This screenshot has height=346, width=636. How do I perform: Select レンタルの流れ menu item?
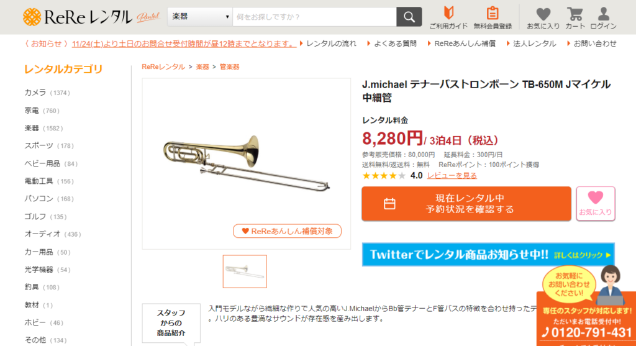331,43
